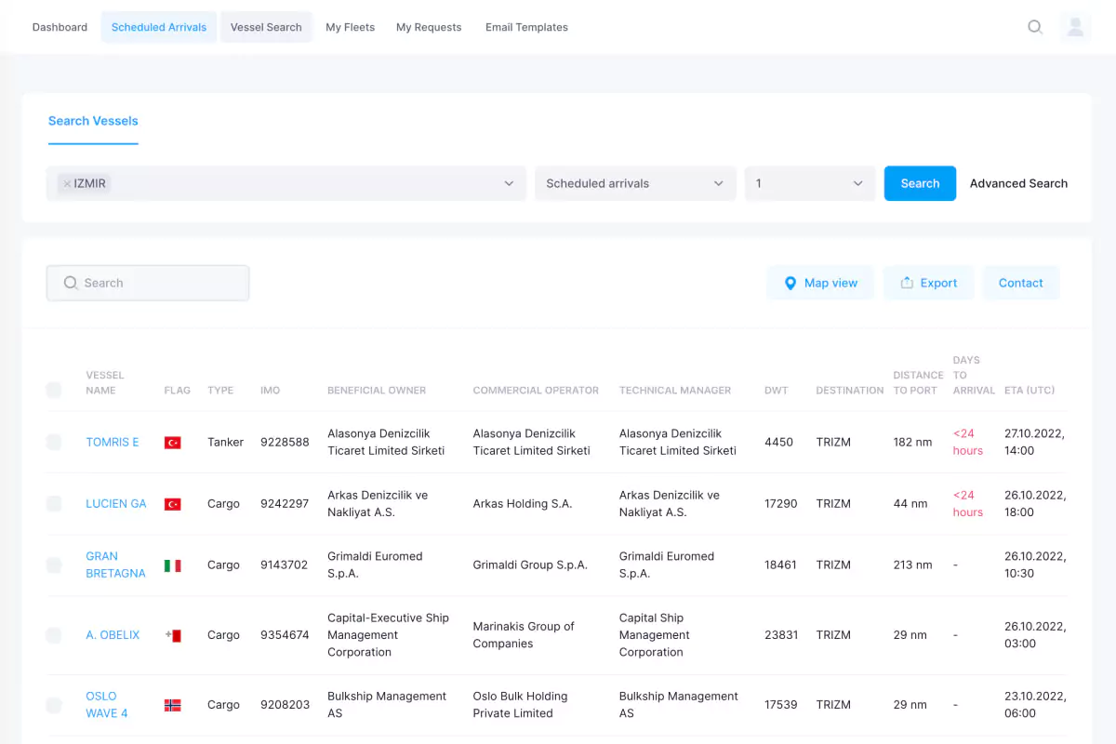
Task: Click the Italian flag in GRAN BRETAGNA row
Action: 172,565
